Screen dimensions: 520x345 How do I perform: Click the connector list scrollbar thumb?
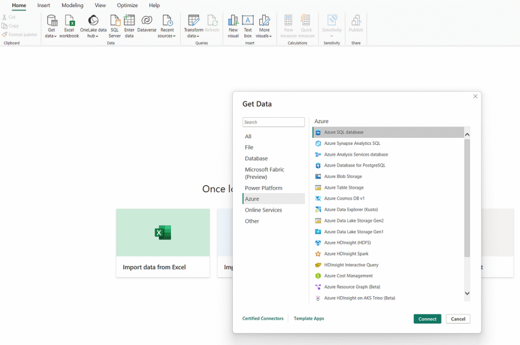(x=467, y=198)
